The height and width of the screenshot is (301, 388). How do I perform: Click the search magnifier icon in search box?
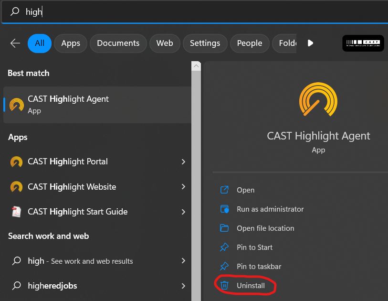click(x=15, y=11)
